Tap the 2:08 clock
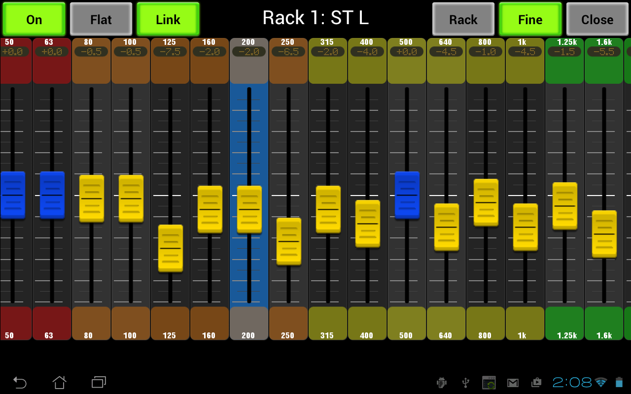This screenshot has width=631, height=394. (x=572, y=382)
